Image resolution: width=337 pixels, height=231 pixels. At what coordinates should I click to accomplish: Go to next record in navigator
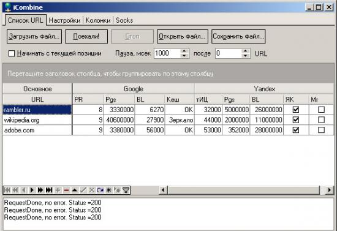tap(32, 190)
